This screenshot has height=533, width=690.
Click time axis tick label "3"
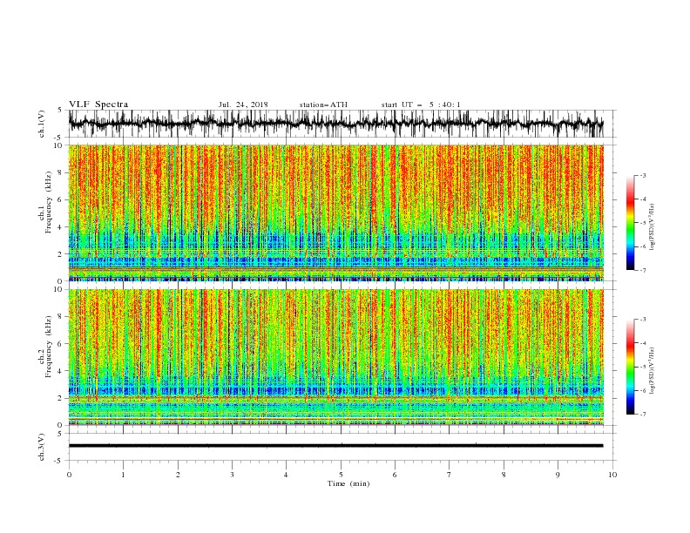(232, 475)
